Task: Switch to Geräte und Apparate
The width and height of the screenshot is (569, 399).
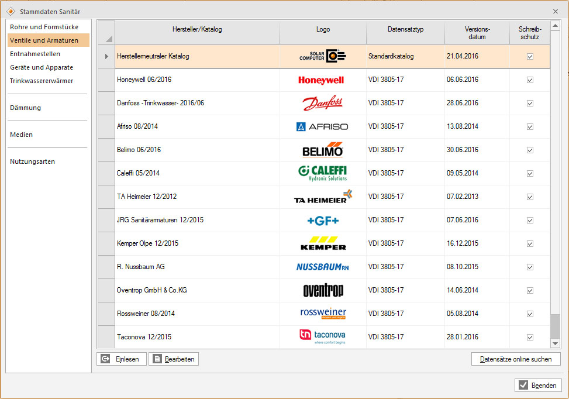Action: pos(49,67)
